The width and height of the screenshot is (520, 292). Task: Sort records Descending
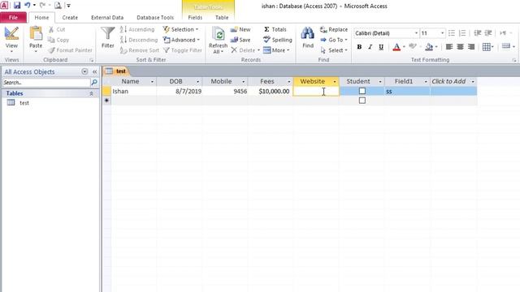[139, 40]
